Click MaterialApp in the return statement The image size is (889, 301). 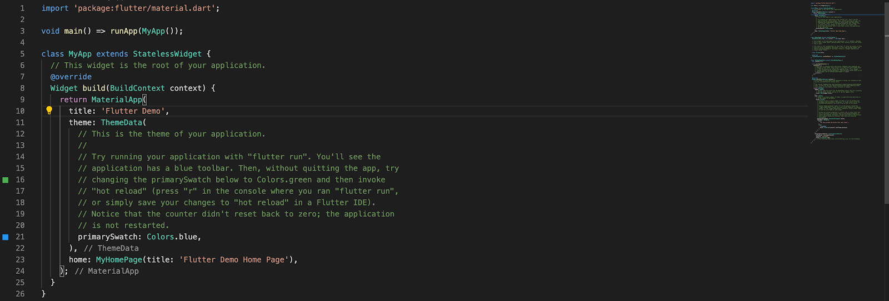[117, 99]
